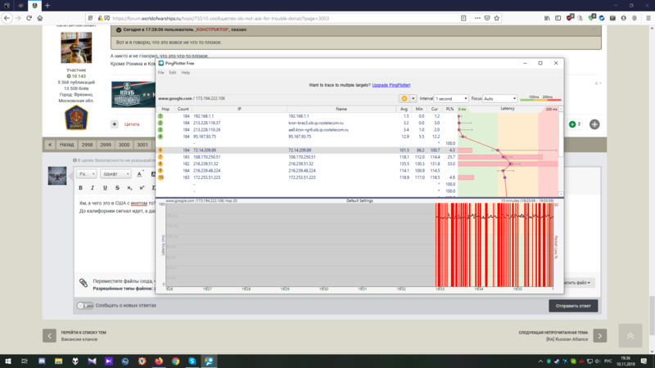655x368 pixels.
Task: Open Skype from the taskbar
Action: coord(192,361)
